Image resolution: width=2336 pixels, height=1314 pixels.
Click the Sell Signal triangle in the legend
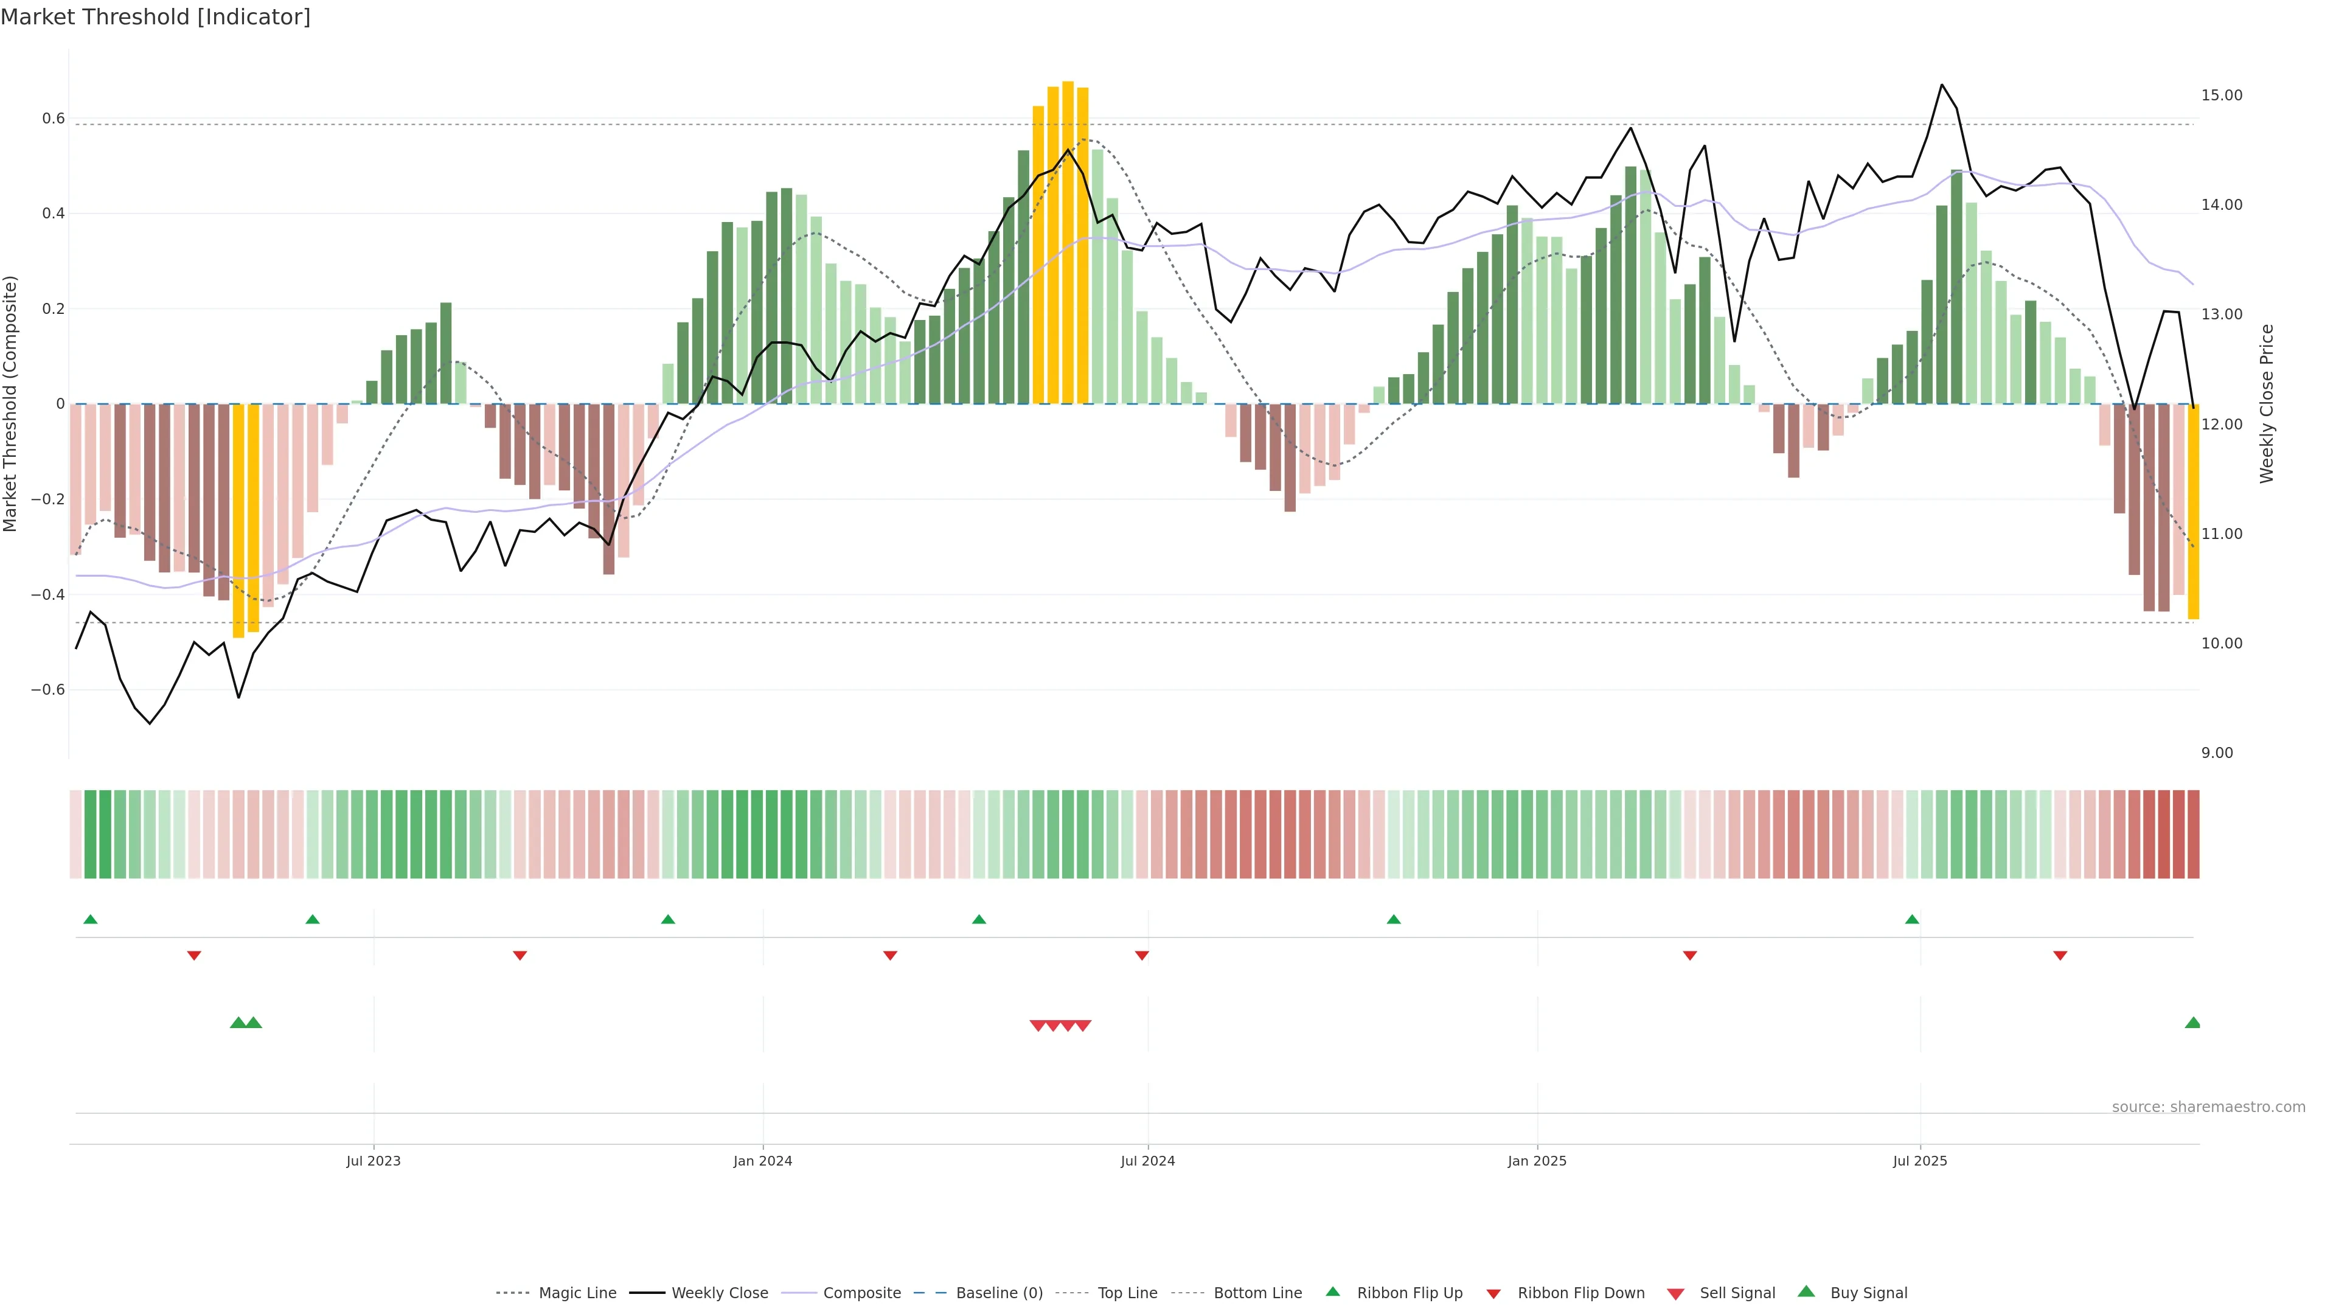1675,1293
